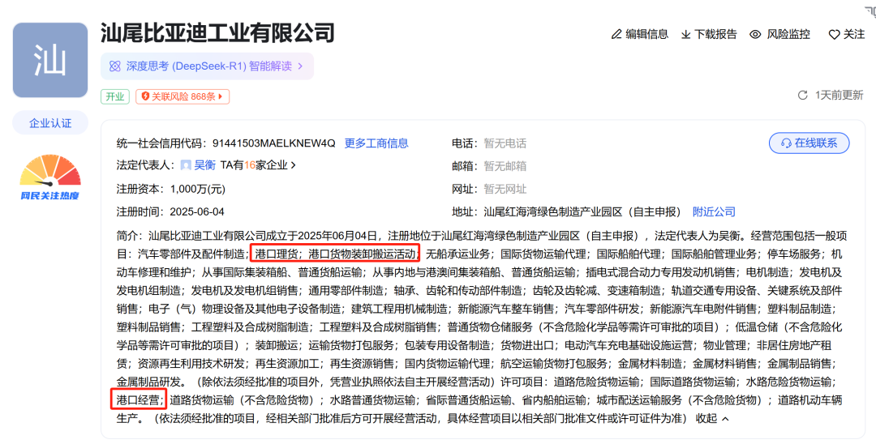The width and height of the screenshot is (876, 444).
Task: Click the 港口经营 text in introduction
Action: [138, 400]
